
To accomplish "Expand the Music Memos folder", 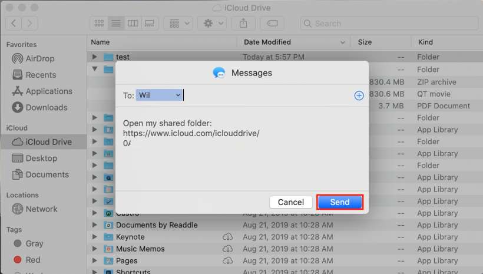I will (95, 249).
